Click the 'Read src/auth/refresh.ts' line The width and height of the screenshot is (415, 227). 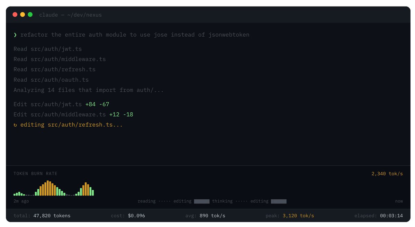point(55,69)
